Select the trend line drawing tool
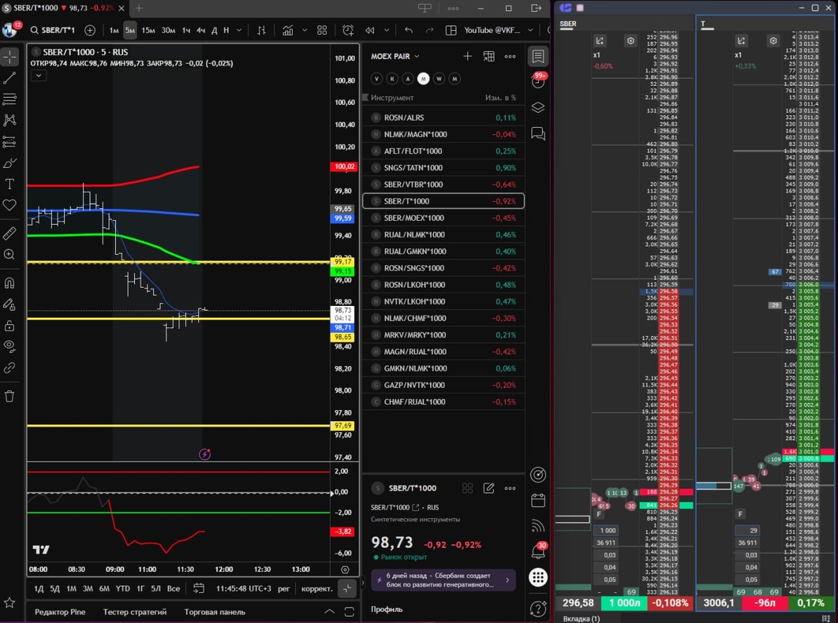The width and height of the screenshot is (838, 623). point(10,78)
